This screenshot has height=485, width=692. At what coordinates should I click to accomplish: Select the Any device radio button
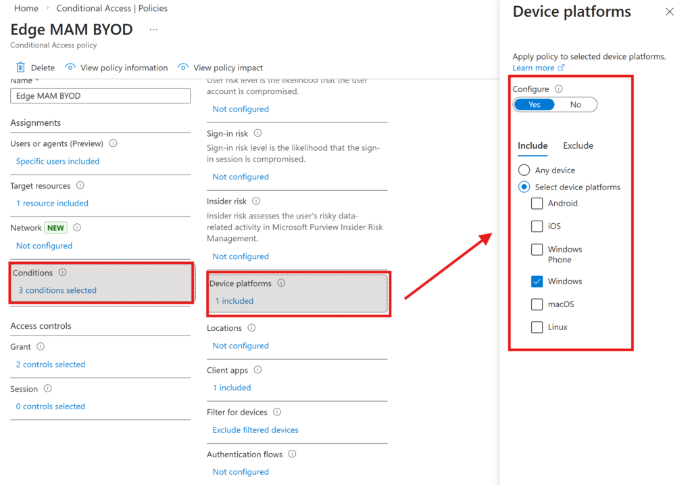pyautogui.click(x=524, y=170)
